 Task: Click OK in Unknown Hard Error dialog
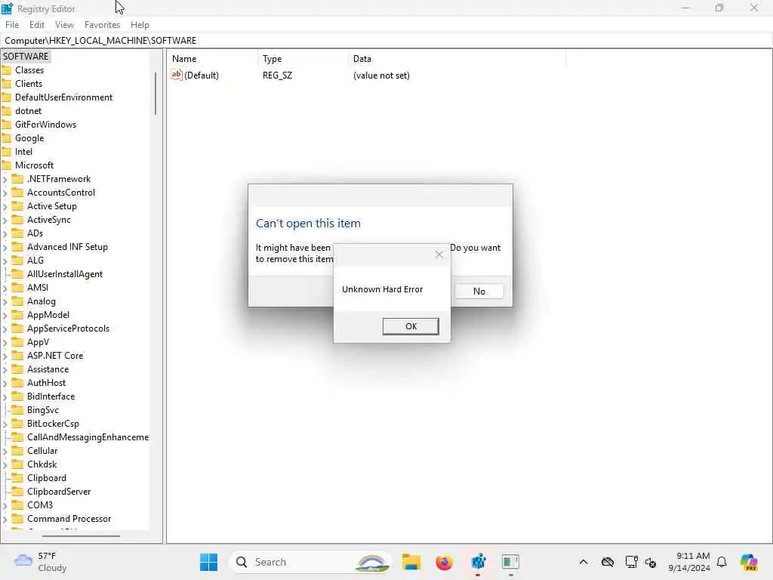click(411, 326)
